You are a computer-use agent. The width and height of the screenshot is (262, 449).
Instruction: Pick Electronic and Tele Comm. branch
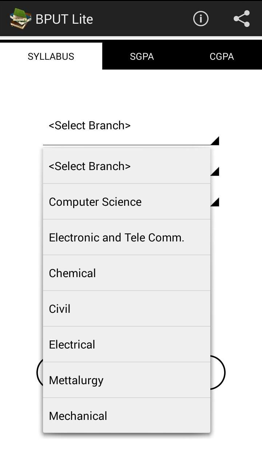(126, 237)
